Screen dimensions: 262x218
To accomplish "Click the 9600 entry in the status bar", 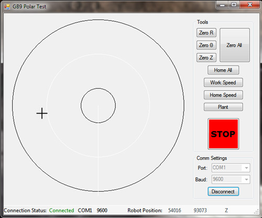I will point(102,210).
